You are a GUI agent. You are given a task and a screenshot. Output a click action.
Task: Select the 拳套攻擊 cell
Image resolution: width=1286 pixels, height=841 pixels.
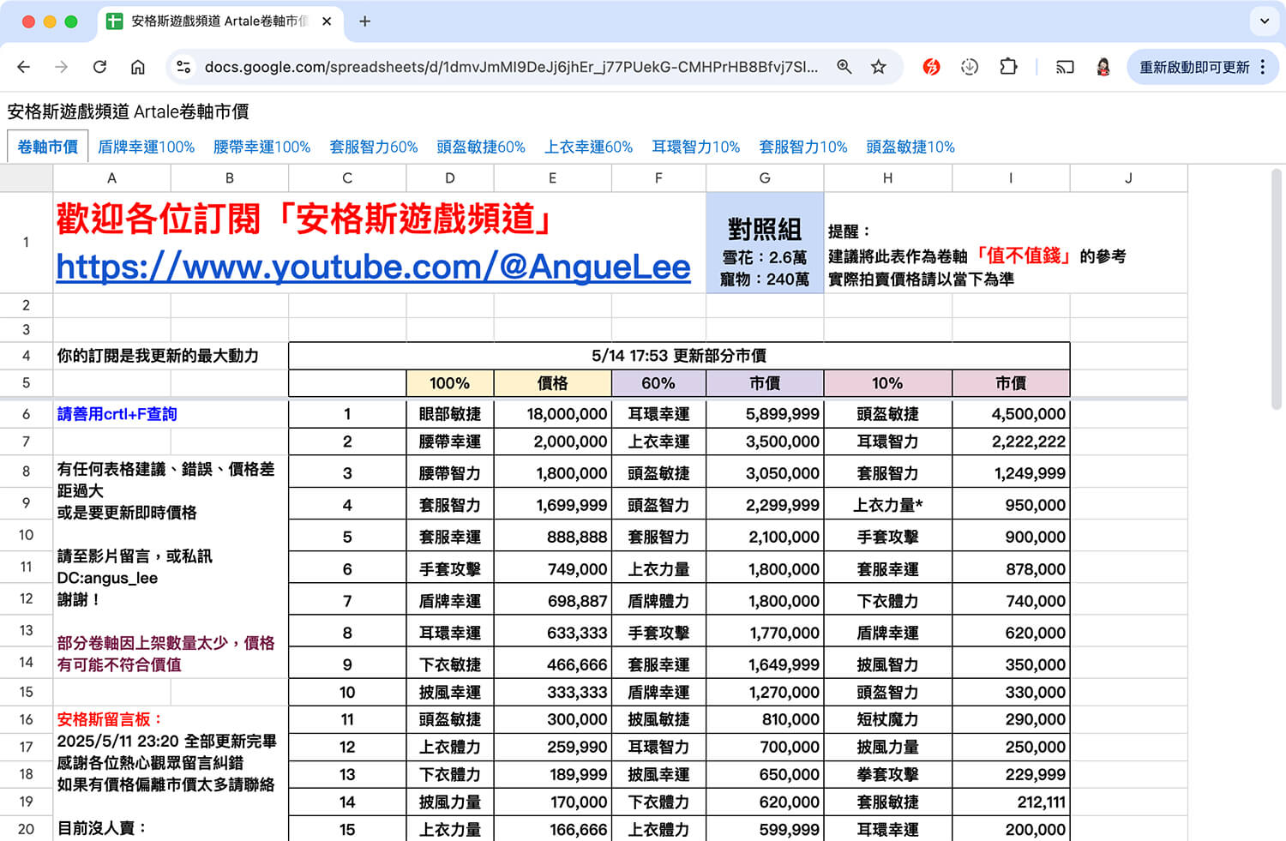[887, 774]
